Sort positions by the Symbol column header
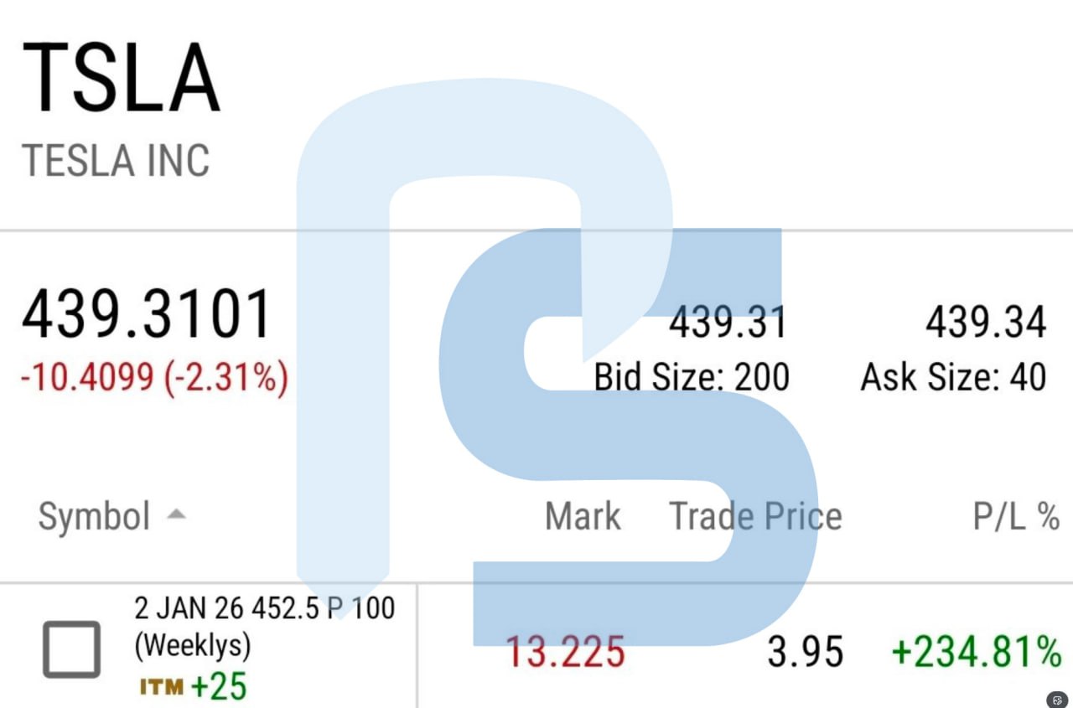Image resolution: width=1073 pixels, height=708 pixels. (94, 517)
